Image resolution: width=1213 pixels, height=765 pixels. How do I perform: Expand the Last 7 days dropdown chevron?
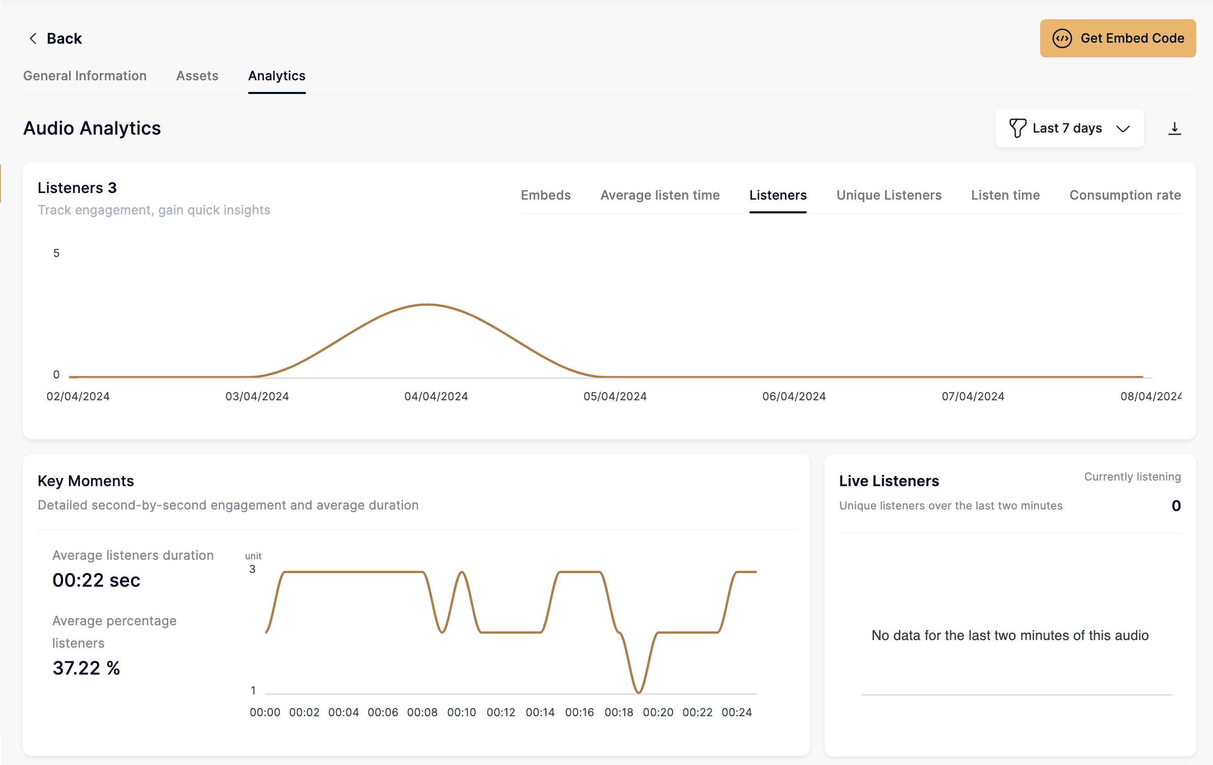pos(1123,129)
